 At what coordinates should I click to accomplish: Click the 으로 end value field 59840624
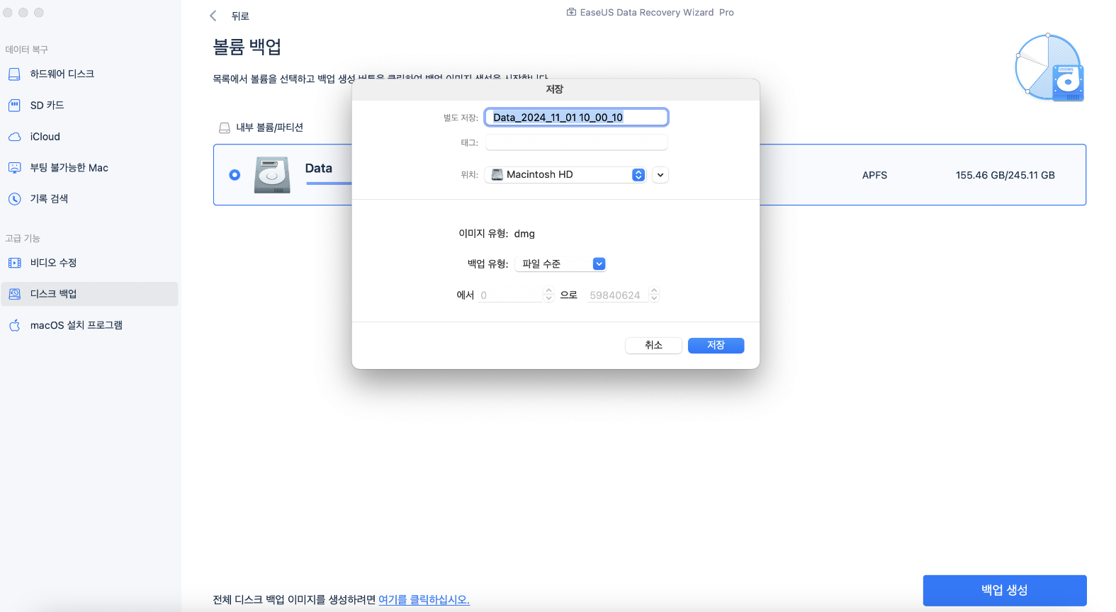[616, 295]
